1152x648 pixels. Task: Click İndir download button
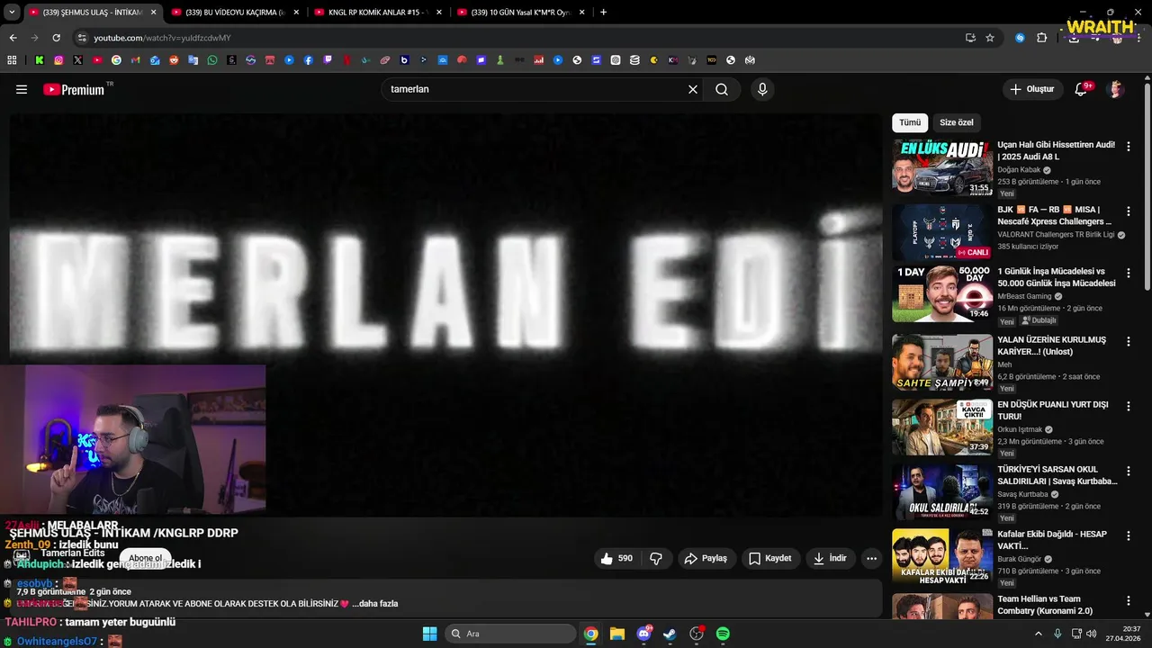[x=830, y=558]
